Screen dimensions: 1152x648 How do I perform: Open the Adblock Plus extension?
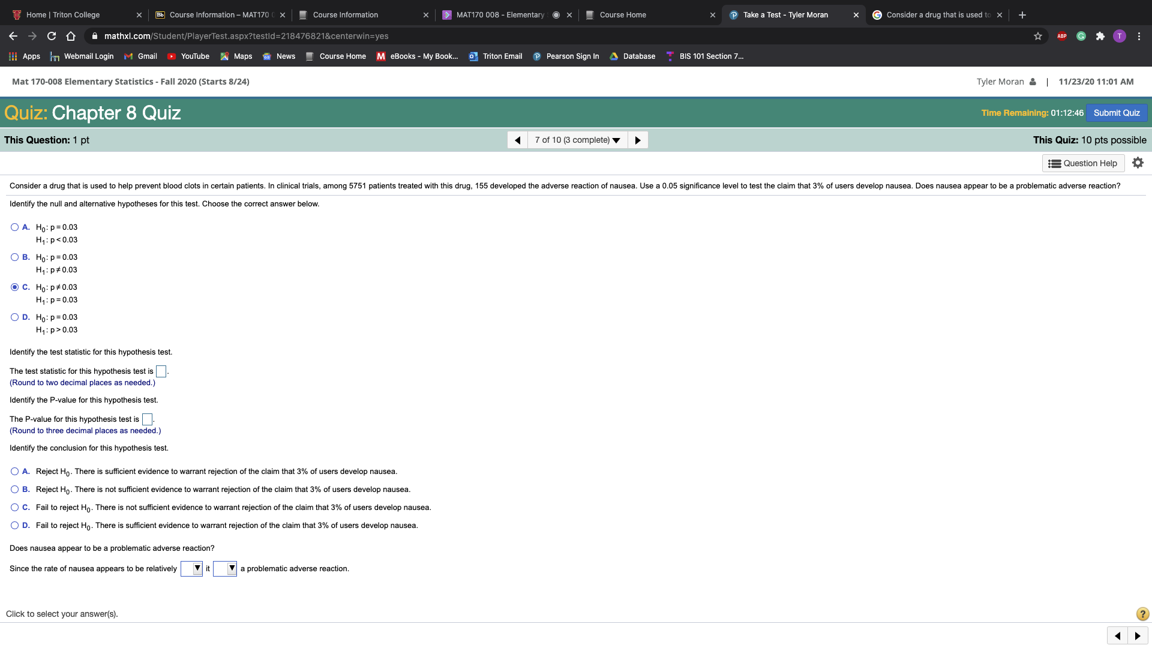1061,36
